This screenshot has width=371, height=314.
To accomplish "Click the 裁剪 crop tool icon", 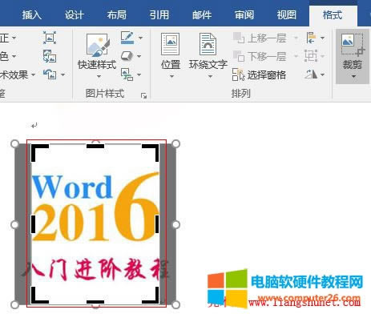I will click(x=353, y=44).
